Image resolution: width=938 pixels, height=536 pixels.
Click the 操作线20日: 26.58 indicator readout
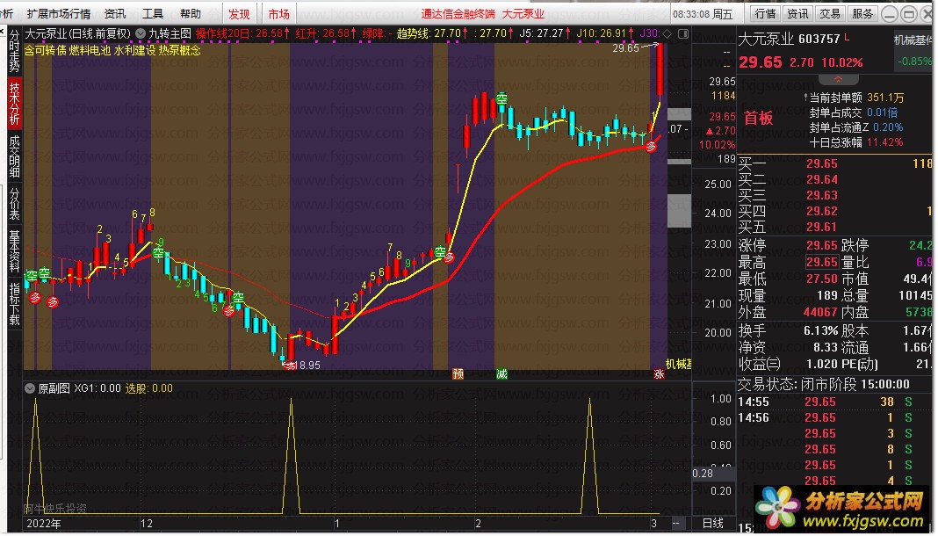242,33
